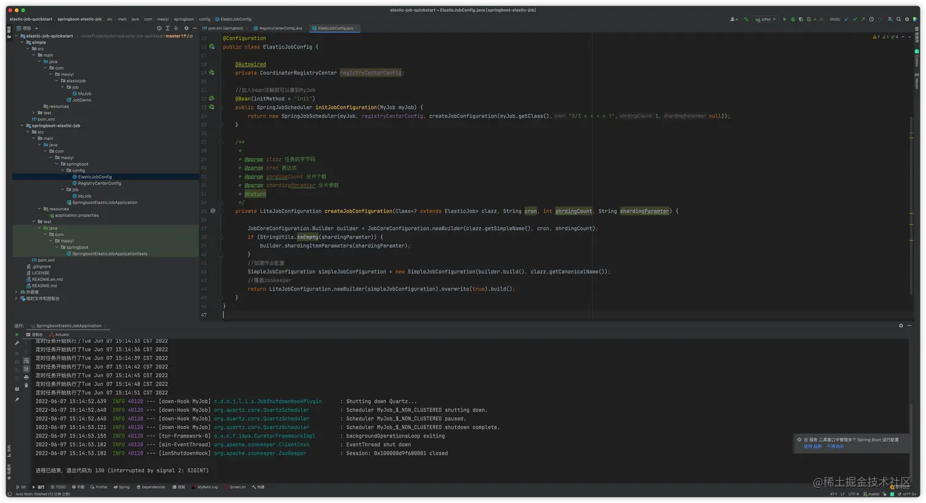Click the 使用 服务 link in the notification
Image resolution: width=926 pixels, height=503 pixels.
[813, 446]
